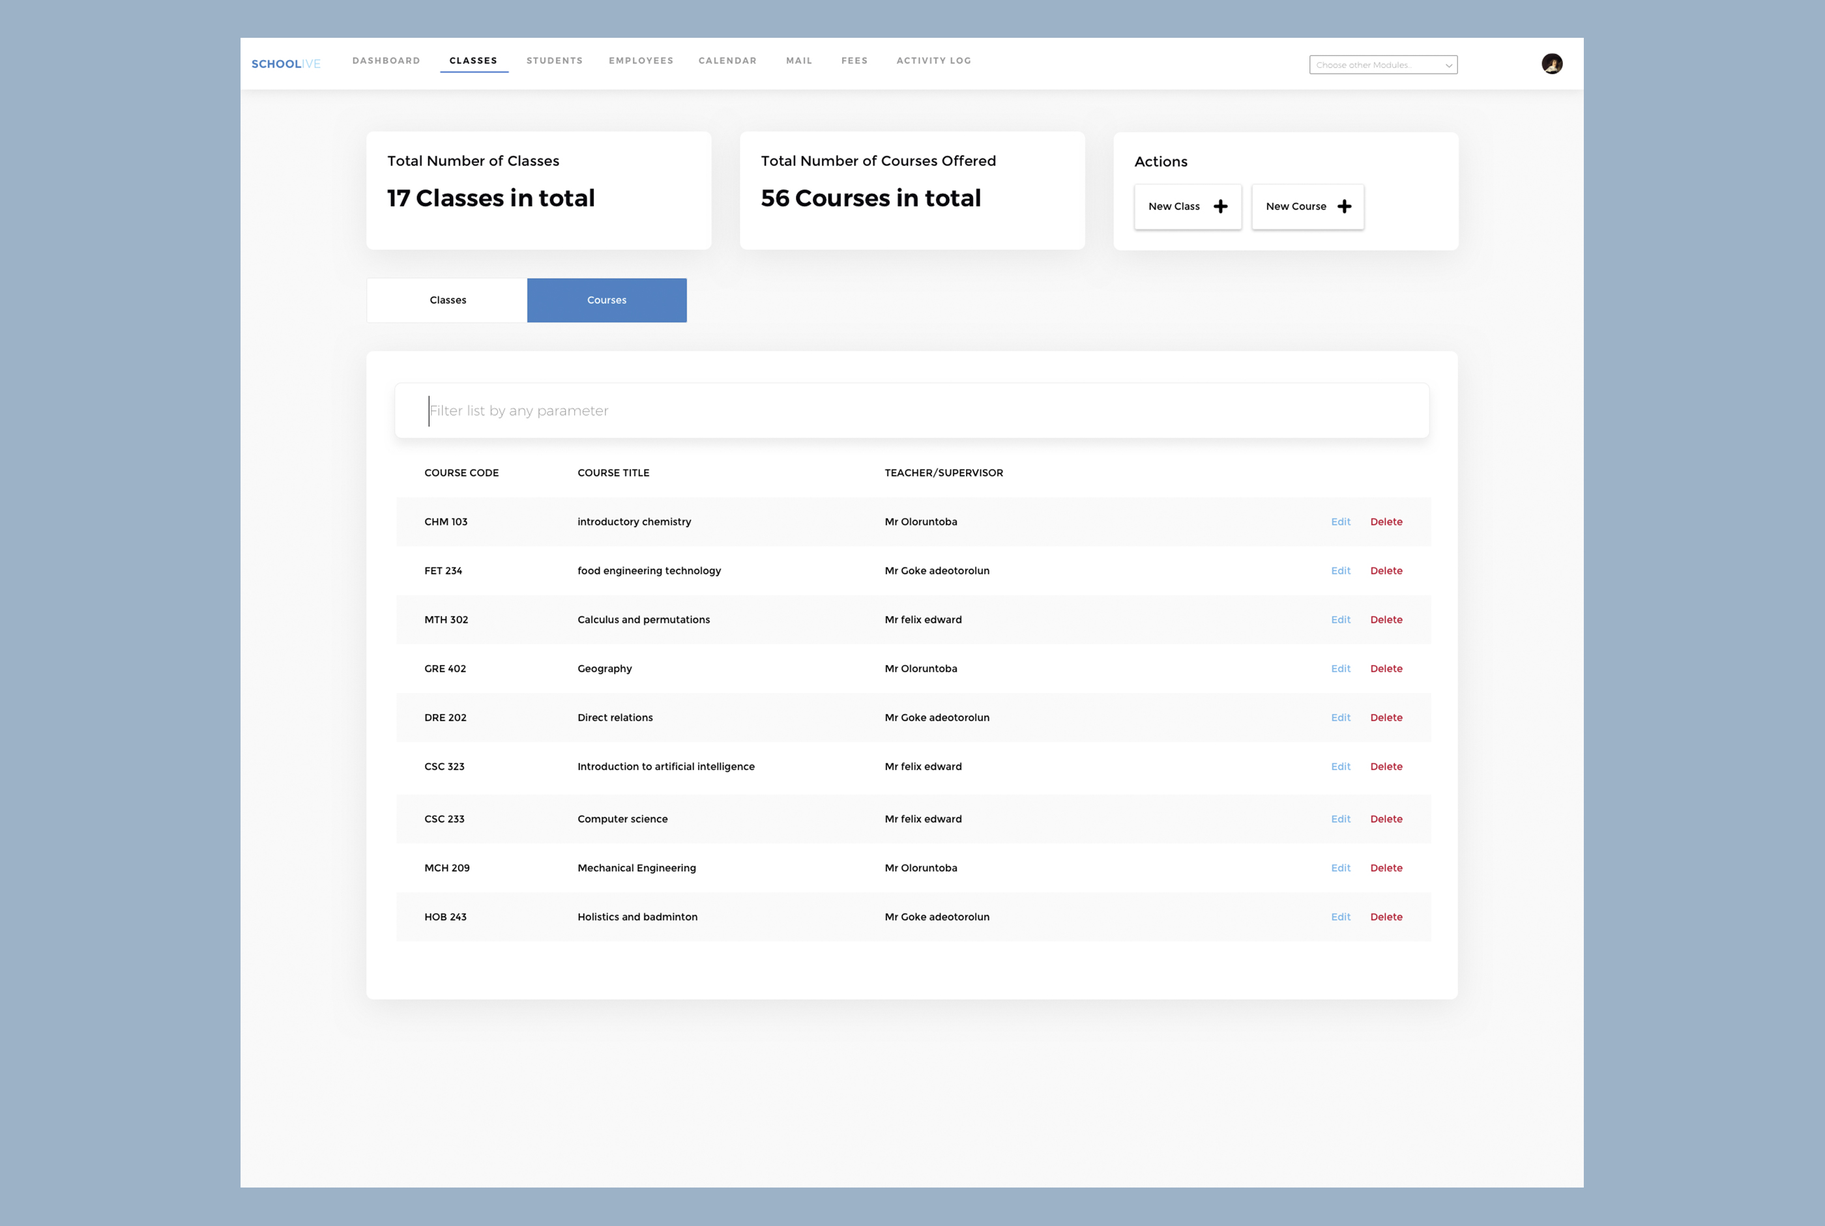Click '17 Classes in total' heading

pyautogui.click(x=491, y=198)
